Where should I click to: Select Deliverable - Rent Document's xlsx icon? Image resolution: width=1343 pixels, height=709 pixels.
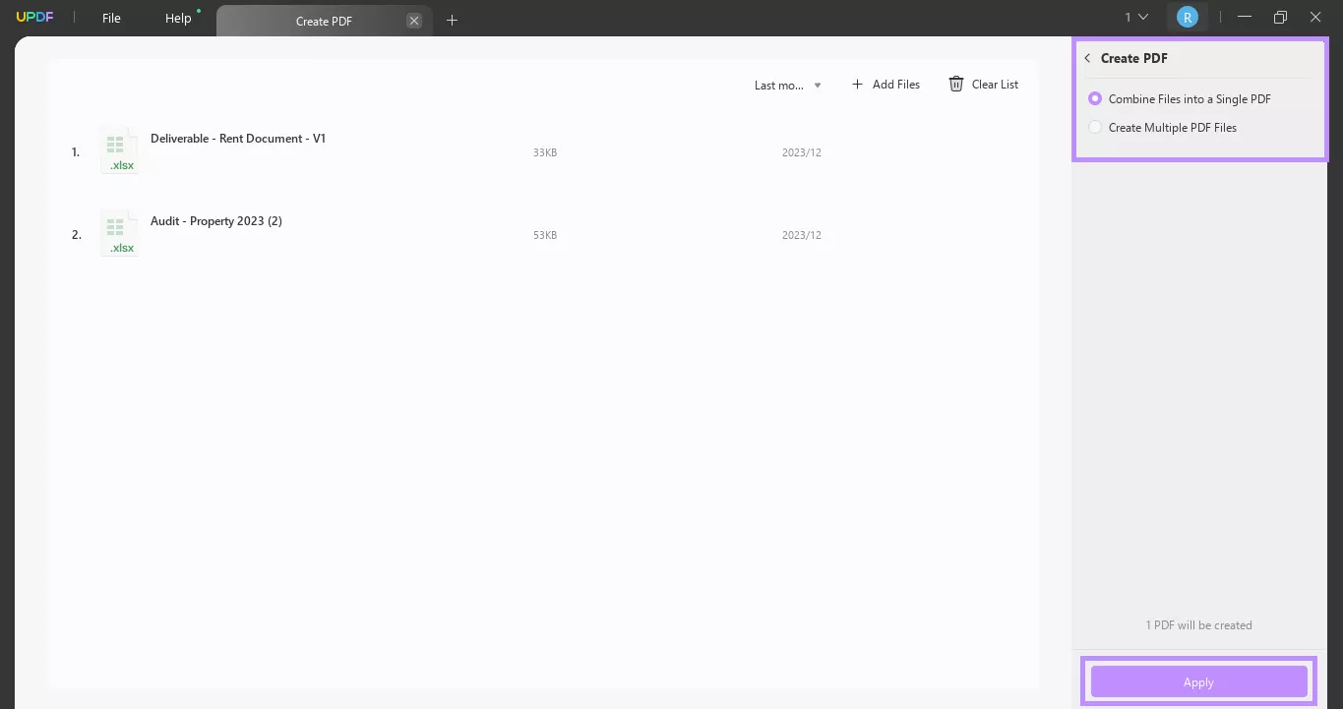[119, 149]
